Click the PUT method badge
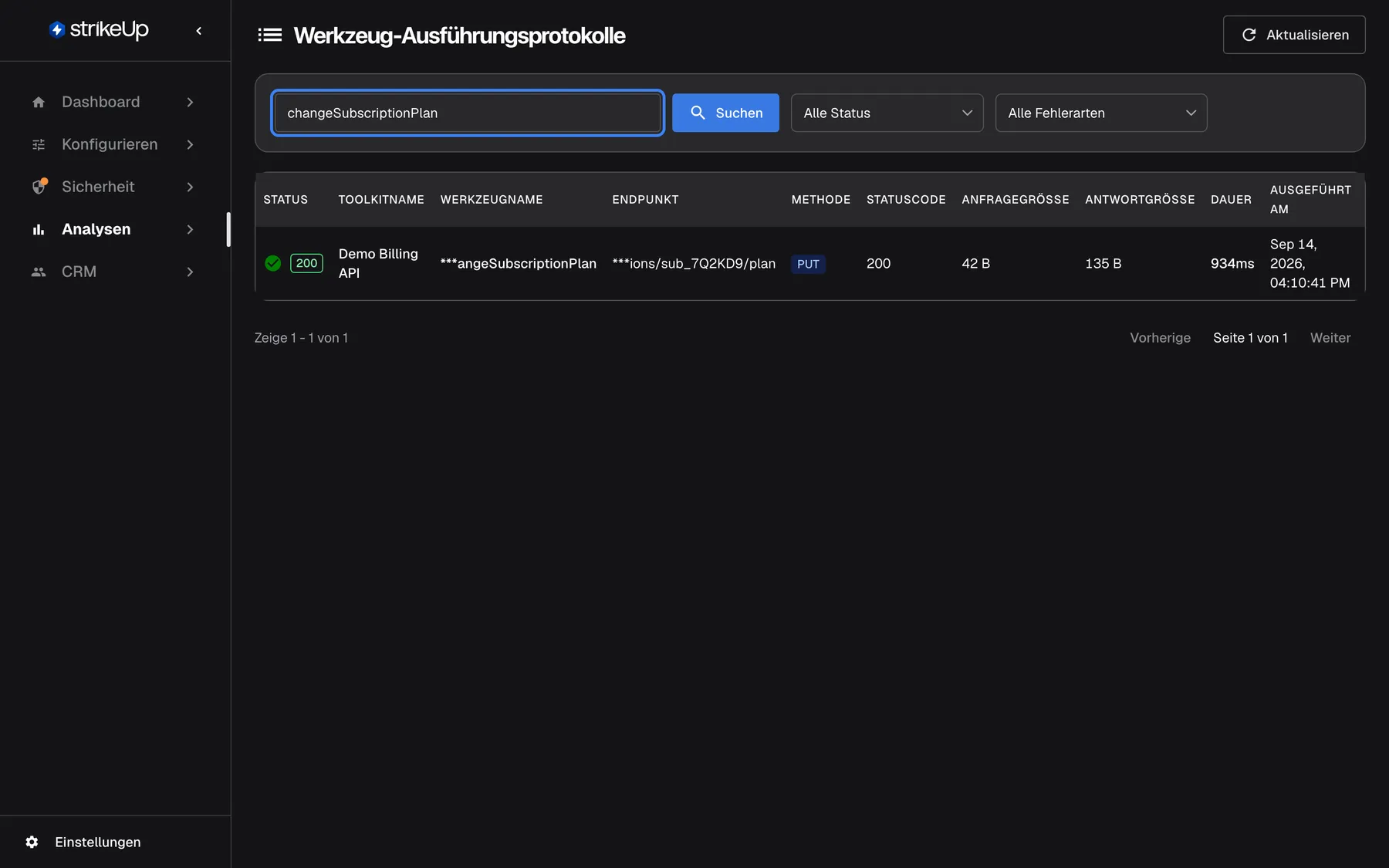1389x868 pixels. 808,264
